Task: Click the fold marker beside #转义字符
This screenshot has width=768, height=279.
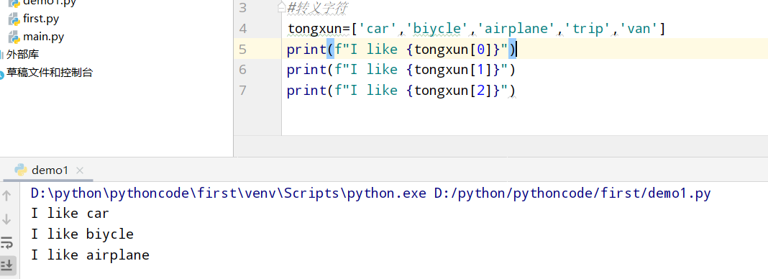Action: point(282,7)
